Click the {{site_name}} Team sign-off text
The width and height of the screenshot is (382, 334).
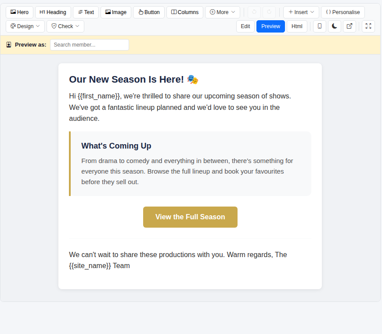178,260
